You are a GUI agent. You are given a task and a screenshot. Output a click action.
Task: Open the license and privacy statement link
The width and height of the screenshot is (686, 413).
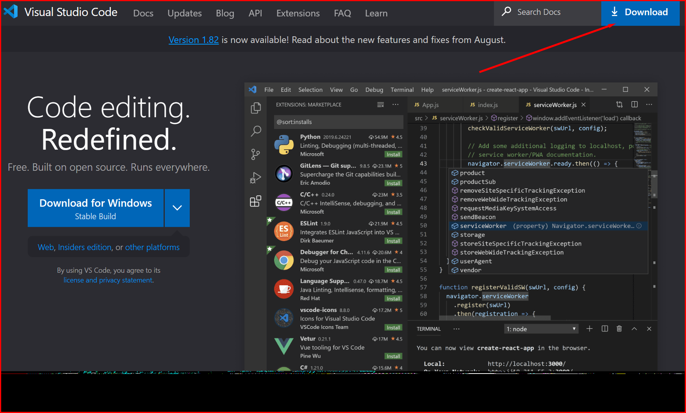tap(108, 280)
